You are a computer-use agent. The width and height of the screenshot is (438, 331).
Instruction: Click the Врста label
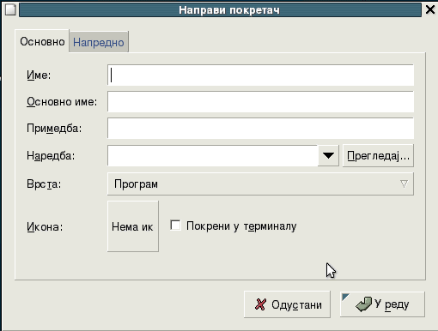click(x=44, y=184)
